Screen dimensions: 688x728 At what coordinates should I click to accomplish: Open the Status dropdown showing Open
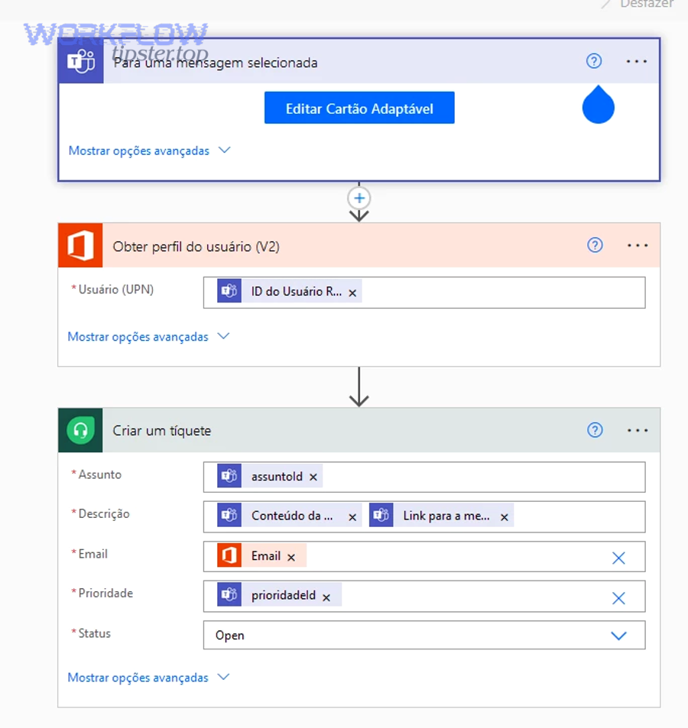coord(618,636)
